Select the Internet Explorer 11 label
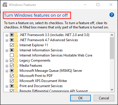This screenshot has height=105, width=118. coord(34,45)
